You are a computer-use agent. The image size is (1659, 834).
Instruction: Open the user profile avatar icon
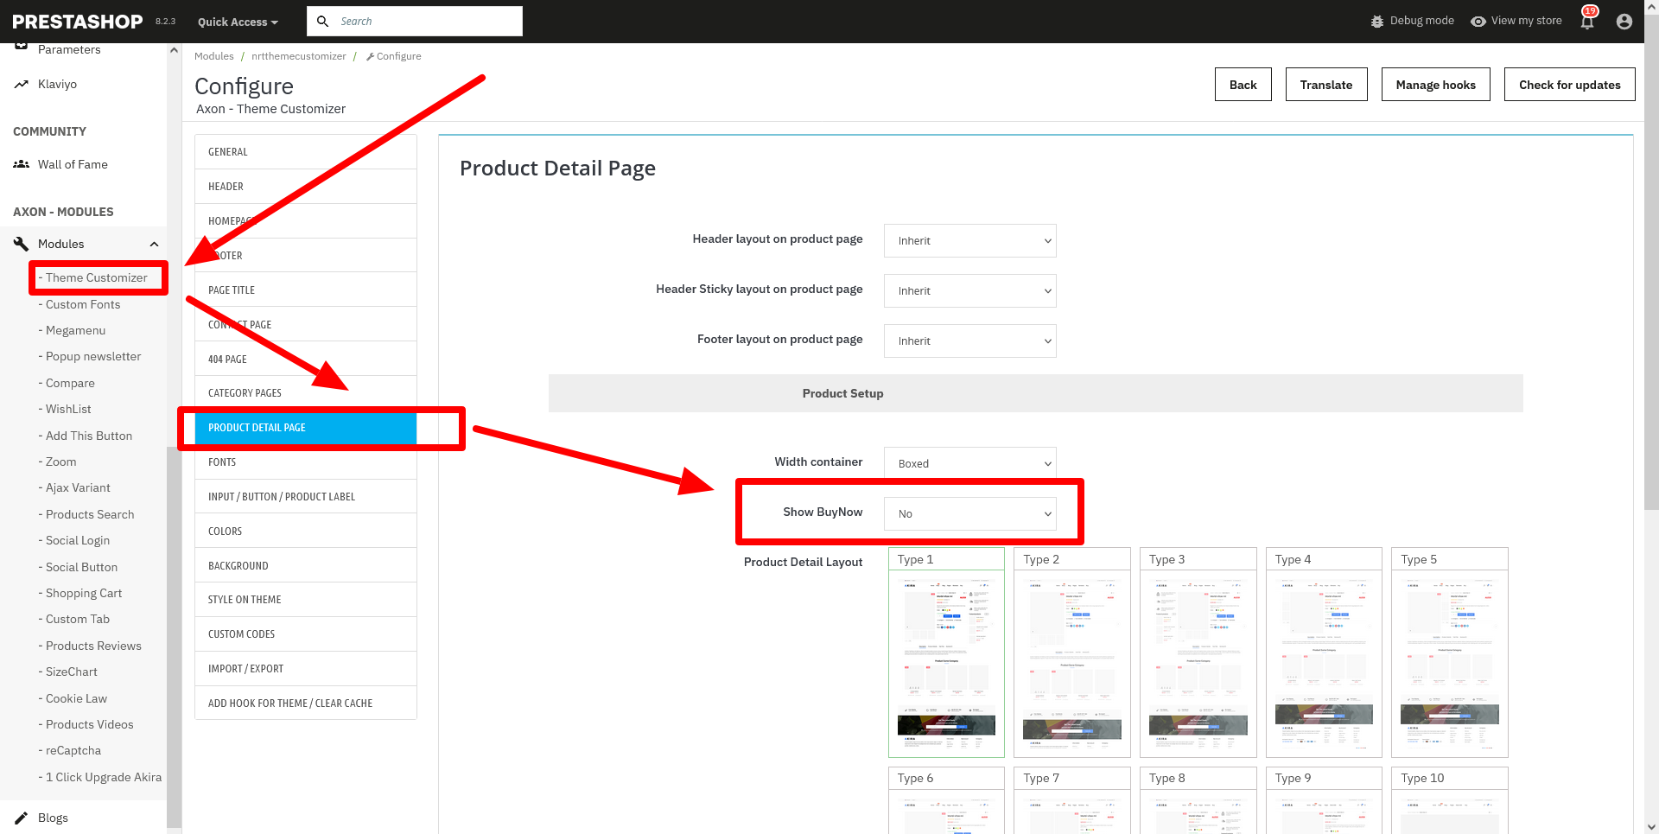[x=1624, y=22]
